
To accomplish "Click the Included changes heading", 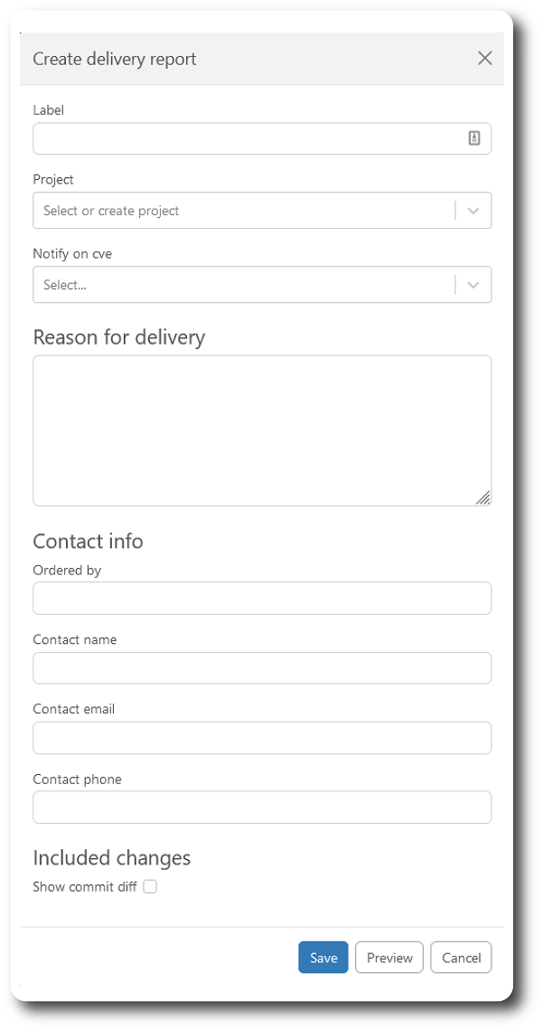I will pyautogui.click(x=111, y=858).
